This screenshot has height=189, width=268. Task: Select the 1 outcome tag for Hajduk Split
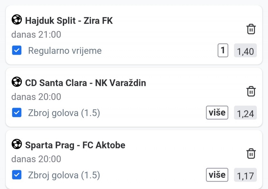point(223,50)
